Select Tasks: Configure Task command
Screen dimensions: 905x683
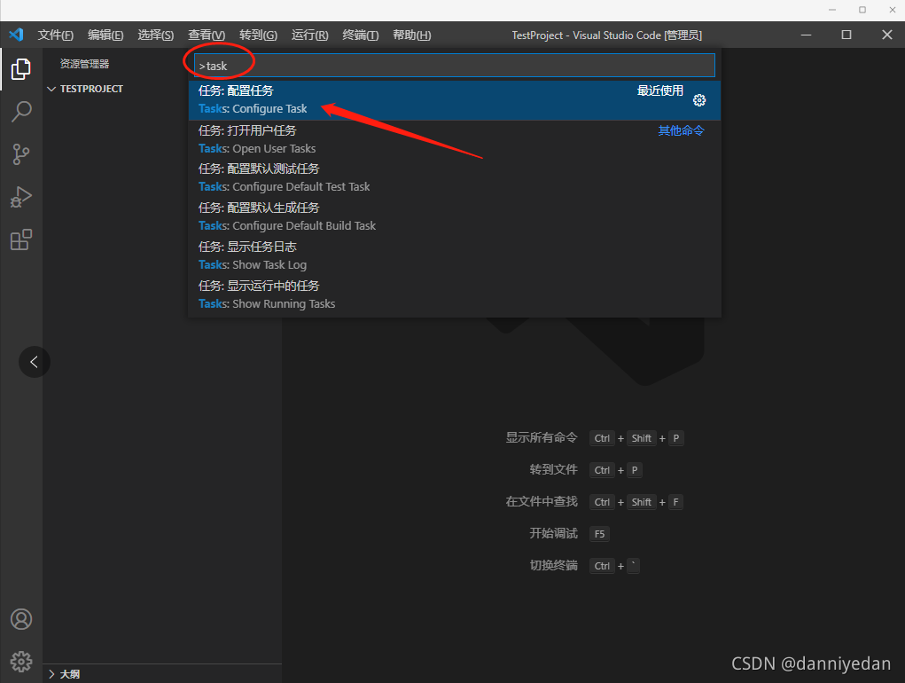click(x=454, y=100)
